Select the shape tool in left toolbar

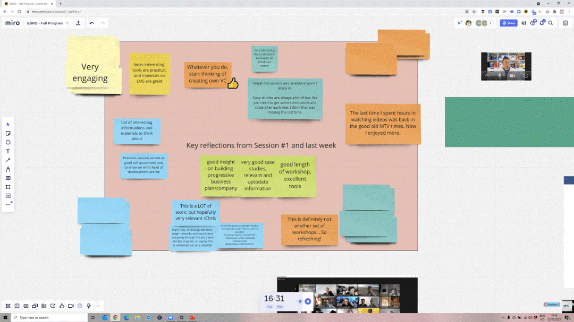(8, 142)
